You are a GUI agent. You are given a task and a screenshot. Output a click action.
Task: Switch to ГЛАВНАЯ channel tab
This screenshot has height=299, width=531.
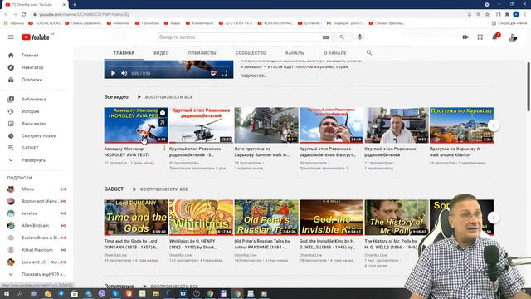(124, 53)
